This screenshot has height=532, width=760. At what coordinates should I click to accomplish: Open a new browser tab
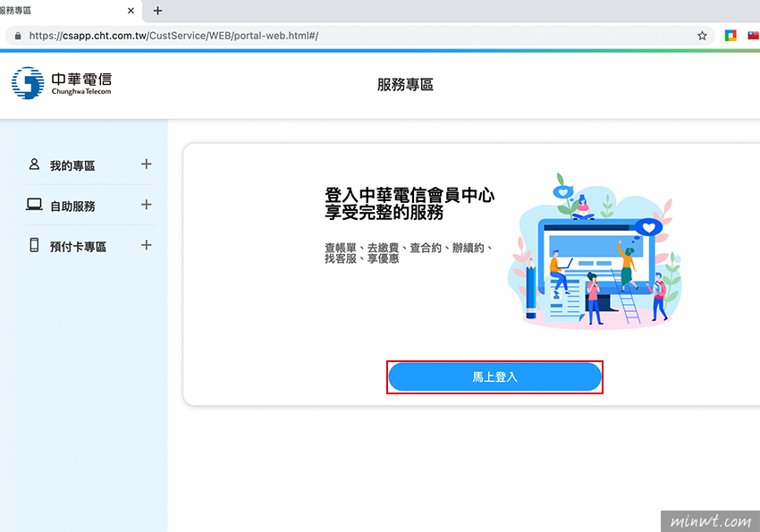coord(157,11)
